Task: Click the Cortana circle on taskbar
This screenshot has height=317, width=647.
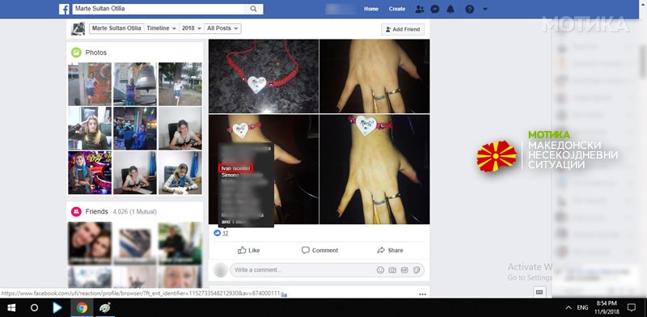Action: [x=34, y=308]
